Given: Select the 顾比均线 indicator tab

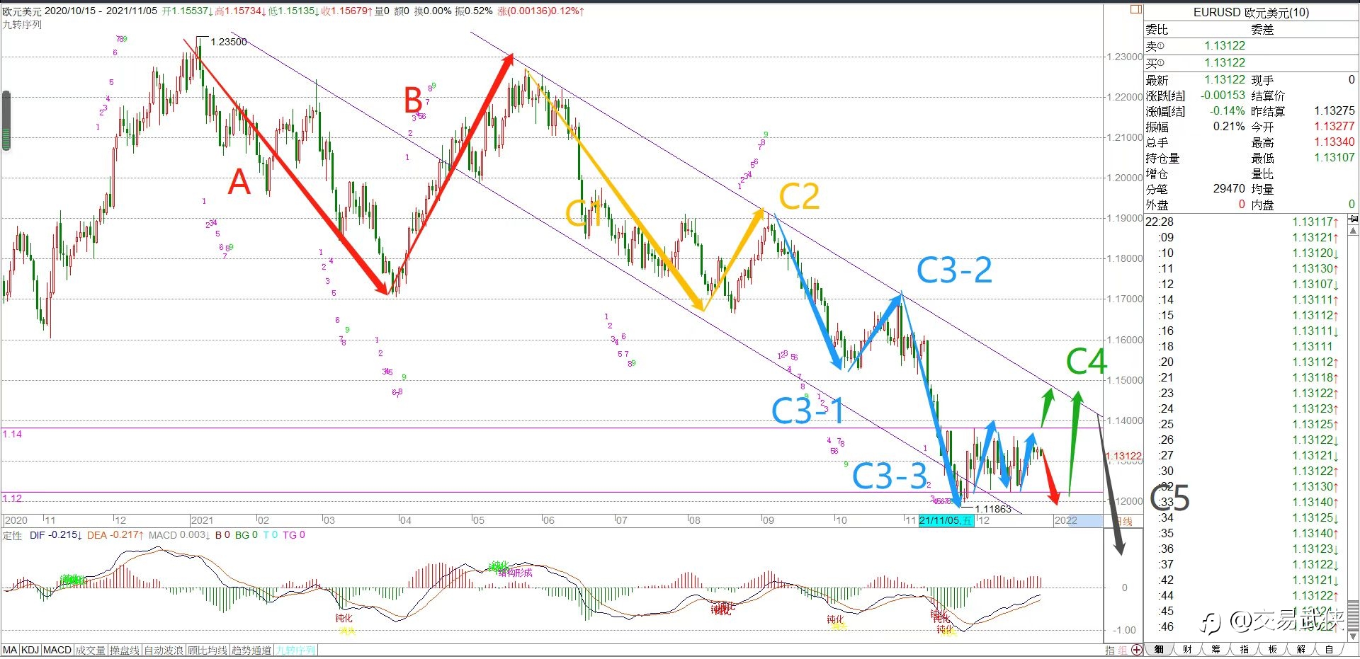Looking at the screenshot, I should click(208, 650).
